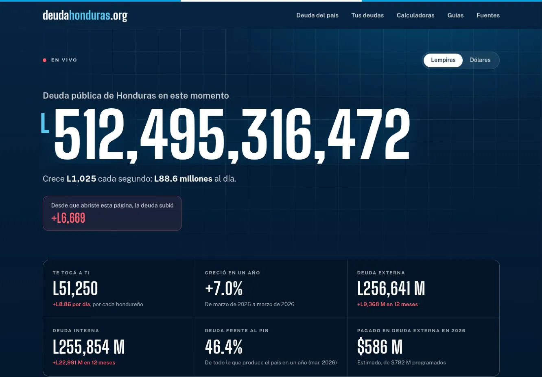This screenshot has height=377, width=542.
Task: Click "Desde que abriste esta página" caption
Action: click(112, 206)
